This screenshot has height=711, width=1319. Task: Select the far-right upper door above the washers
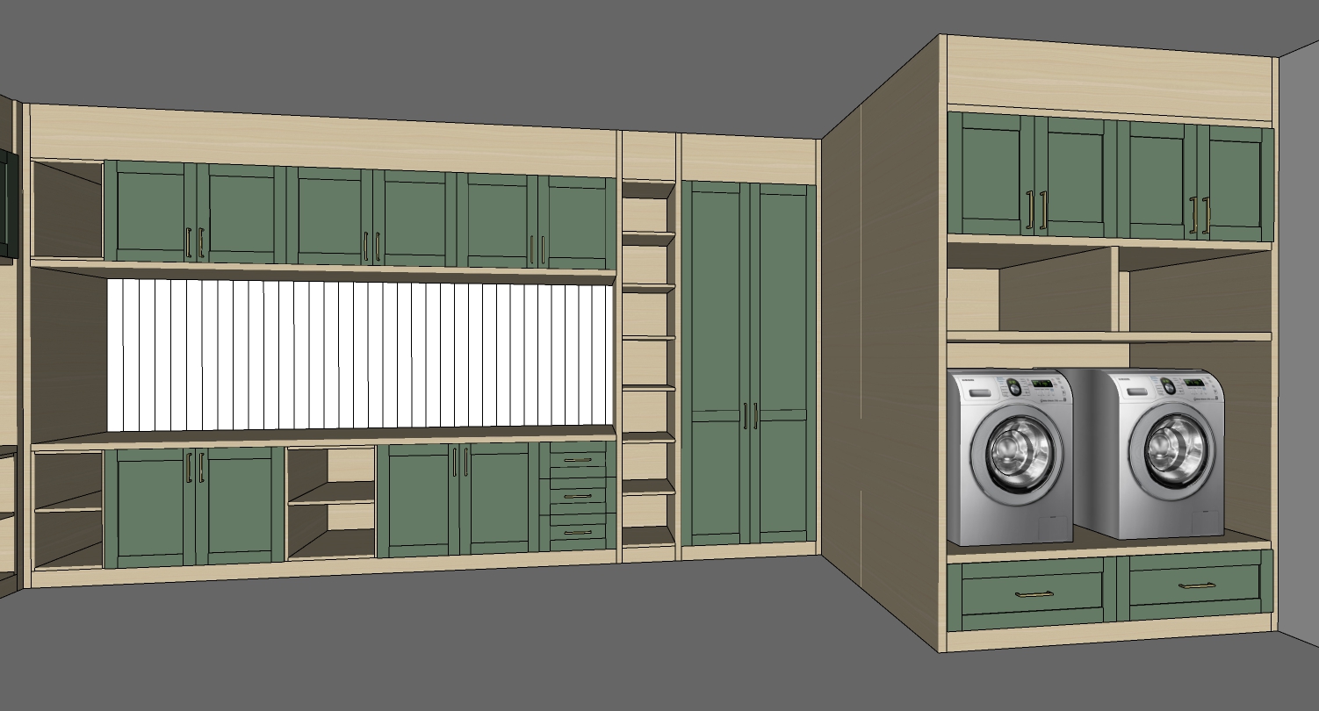coord(1236,183)
